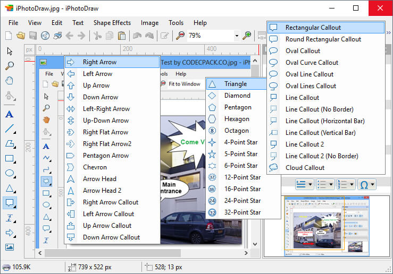Click the Zoom Out magnifier icon
This screenshot has height=274, width=393.
[181, 36]
